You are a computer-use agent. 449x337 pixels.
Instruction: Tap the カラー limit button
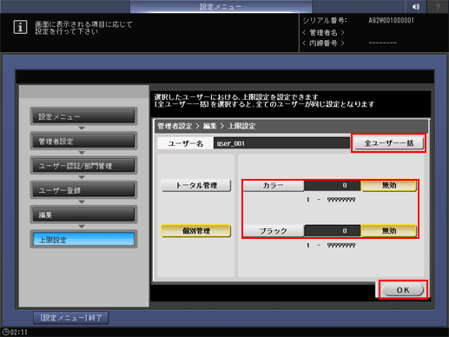point(274,185)
